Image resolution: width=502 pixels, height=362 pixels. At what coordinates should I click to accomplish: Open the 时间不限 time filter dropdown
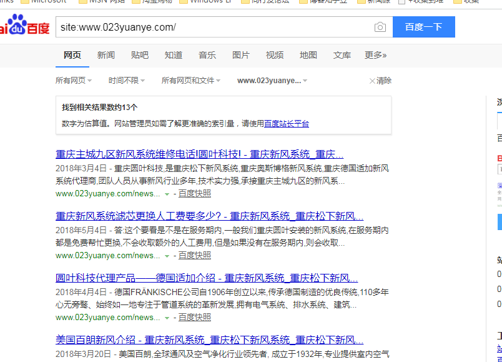(x=127, y=81)
